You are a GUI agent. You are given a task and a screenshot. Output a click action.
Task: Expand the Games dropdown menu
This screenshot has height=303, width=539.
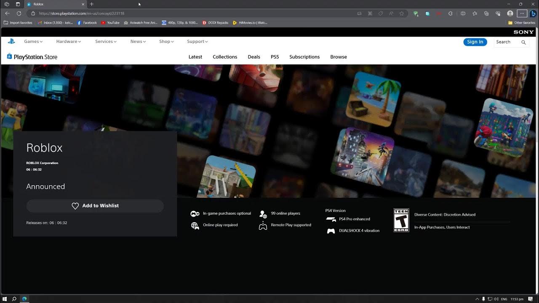point(33,42)
